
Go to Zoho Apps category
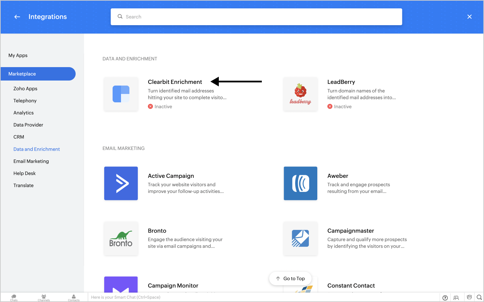coord(25,89)
